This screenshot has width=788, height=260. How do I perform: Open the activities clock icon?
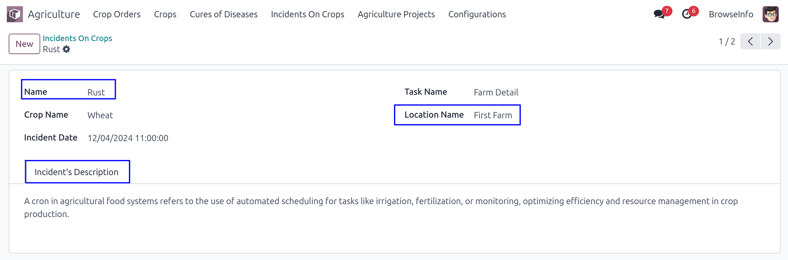tap(687, 14)
